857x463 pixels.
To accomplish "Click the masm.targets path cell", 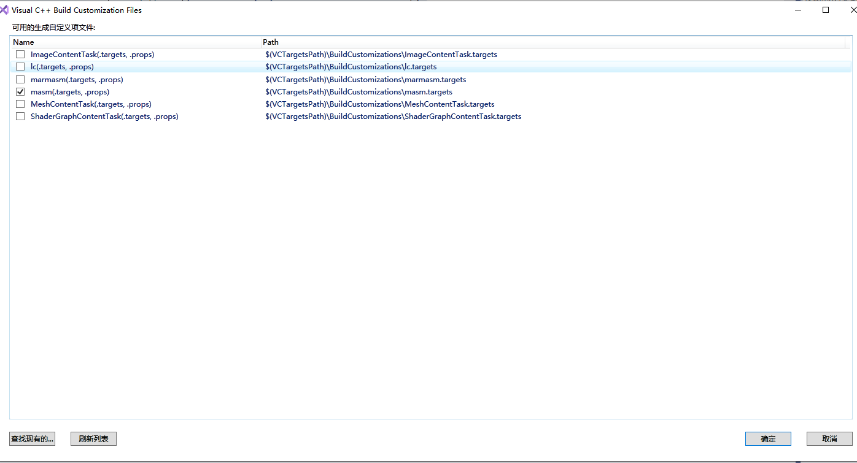I will [359, 92].
